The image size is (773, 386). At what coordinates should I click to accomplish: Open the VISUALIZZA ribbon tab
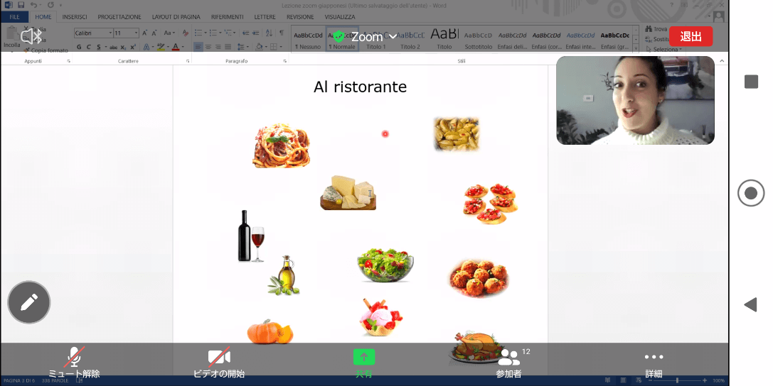(x=340, y=17)
